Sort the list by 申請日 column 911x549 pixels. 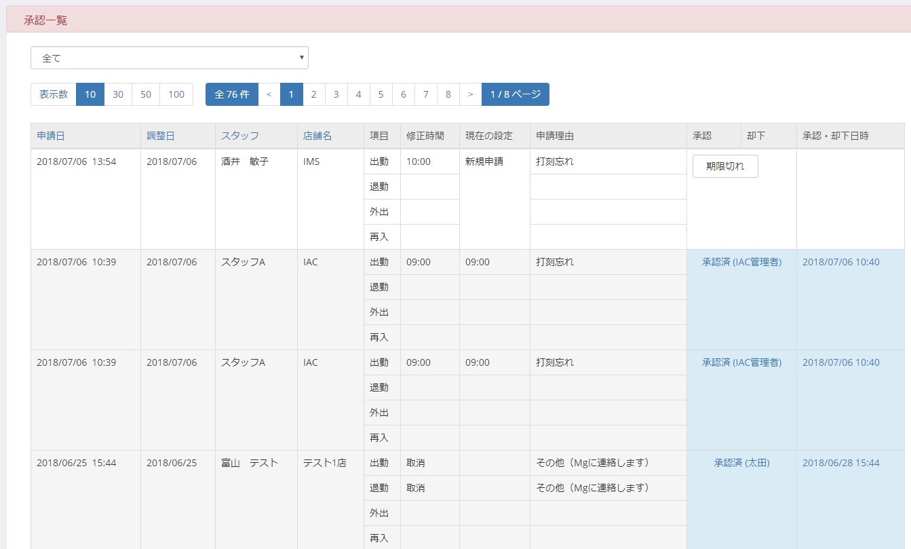click(50, 135)
